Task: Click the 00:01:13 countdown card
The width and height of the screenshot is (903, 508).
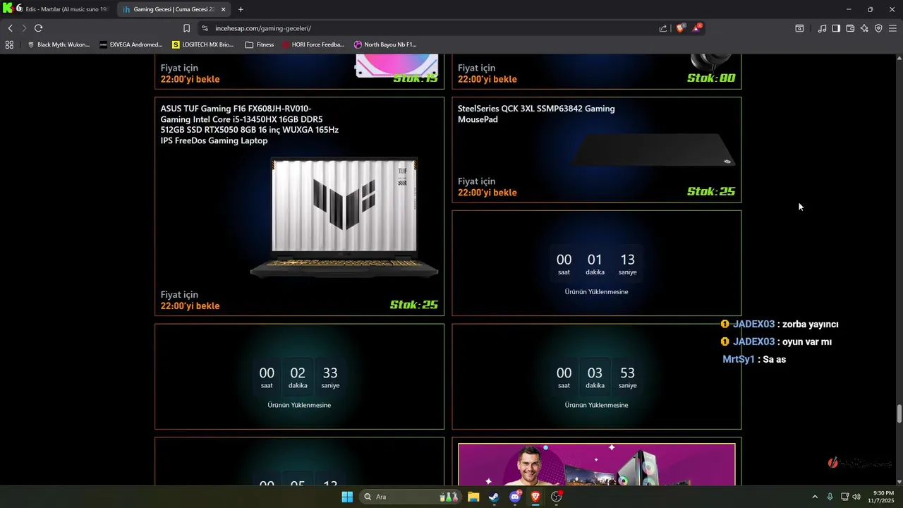Action: point(596,263)
